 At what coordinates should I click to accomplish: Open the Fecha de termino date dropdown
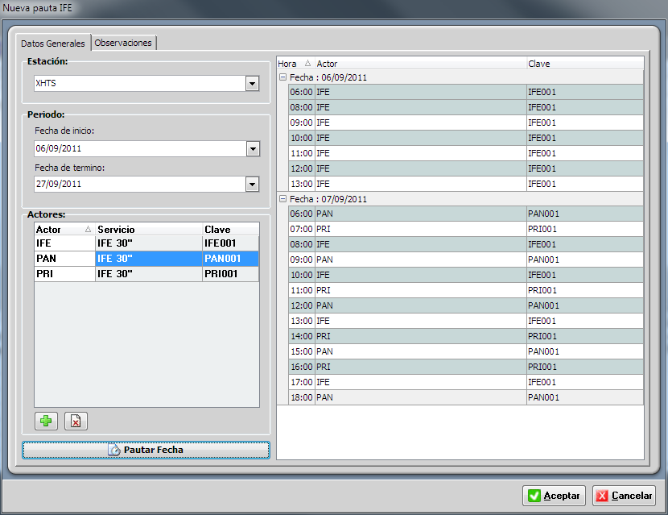point(252,185)
